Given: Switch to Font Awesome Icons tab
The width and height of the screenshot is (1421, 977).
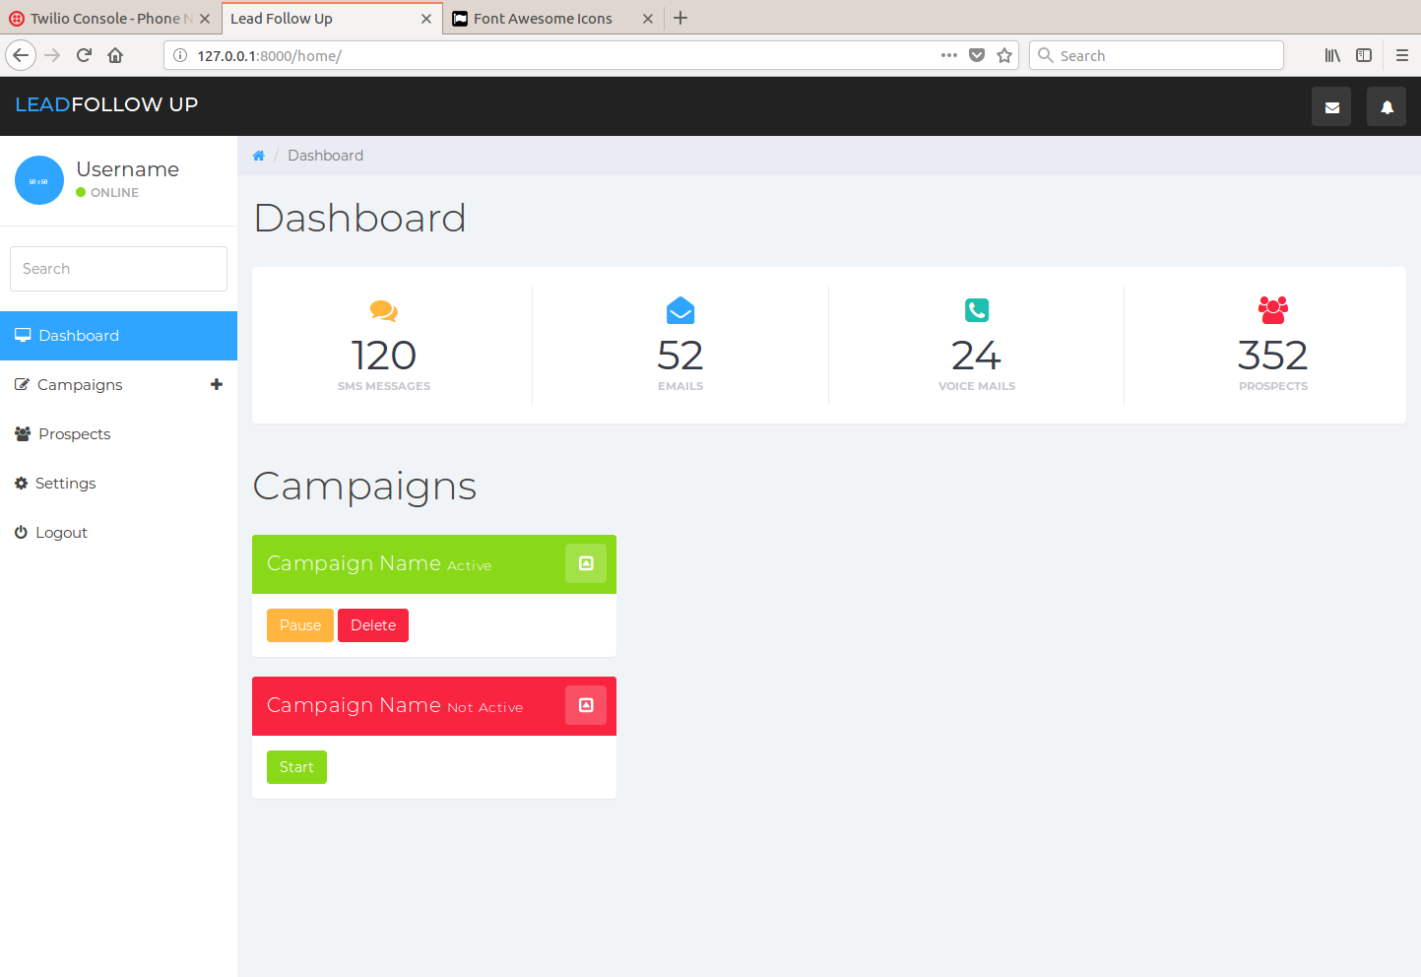Looking at the screenshot, I should [543, 19].
